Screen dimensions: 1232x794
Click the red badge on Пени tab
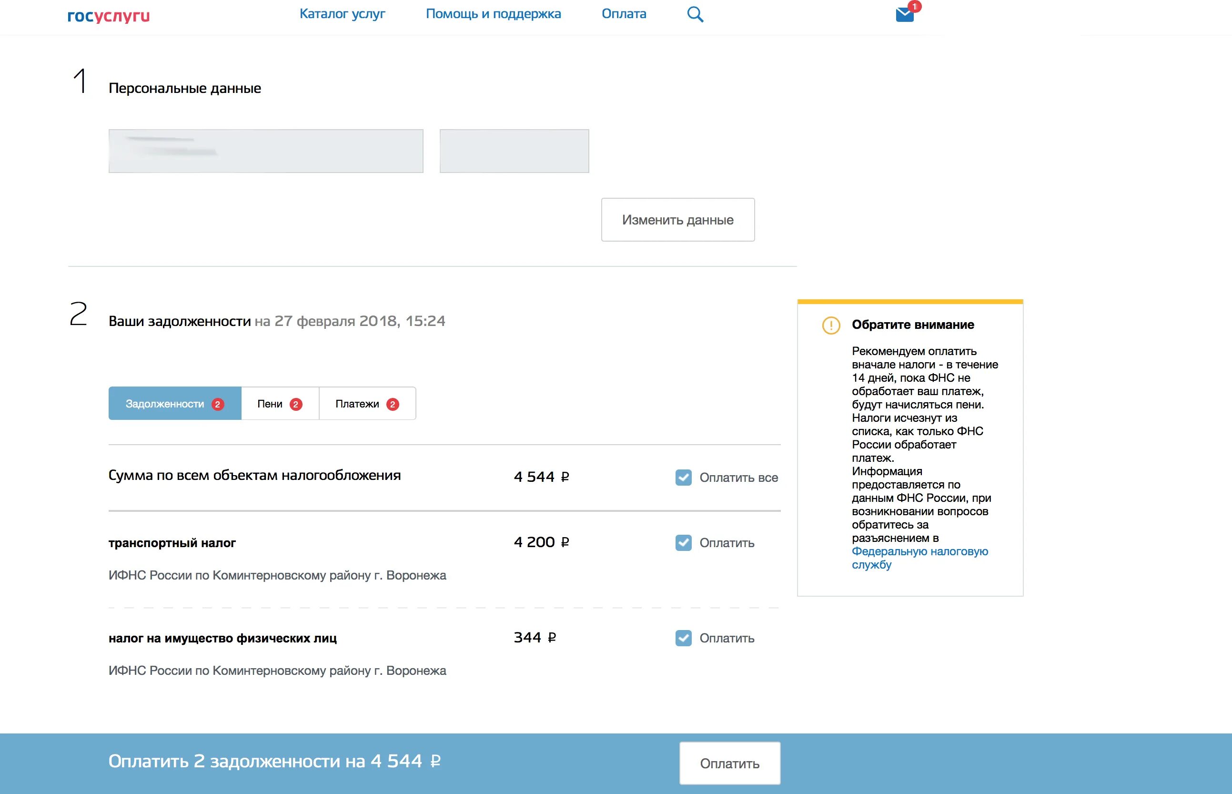(x=296, y=404)
